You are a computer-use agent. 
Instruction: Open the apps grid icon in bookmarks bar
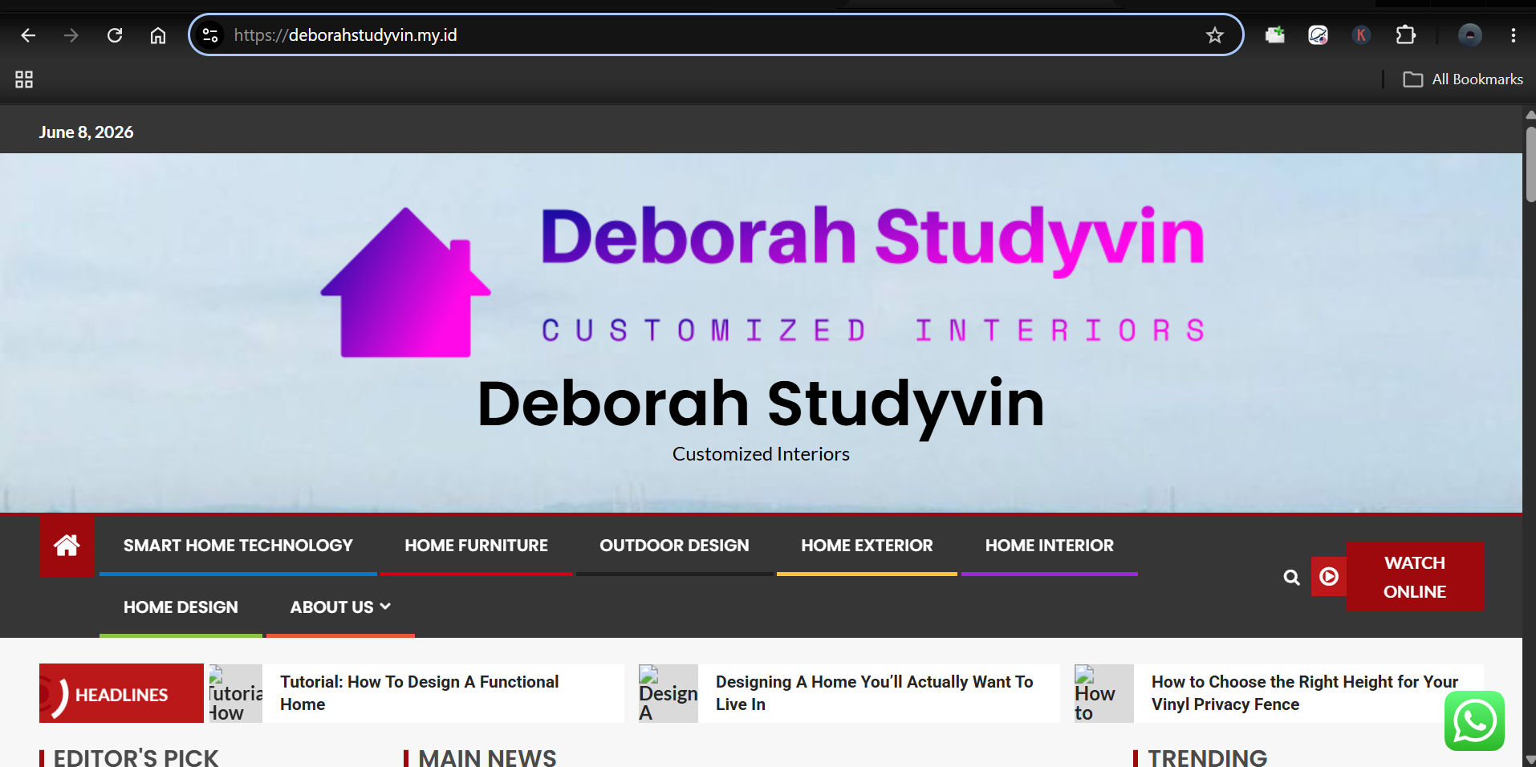[x=24, y=79]
